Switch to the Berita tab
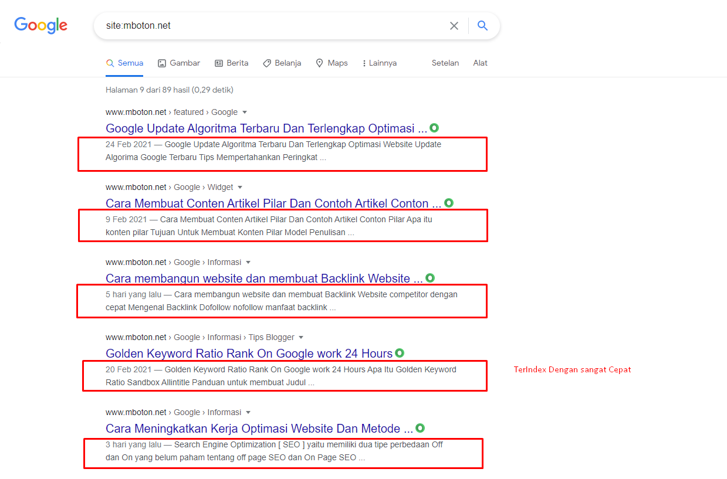Screen dimensions: 727x479 [x=232, y=63]
